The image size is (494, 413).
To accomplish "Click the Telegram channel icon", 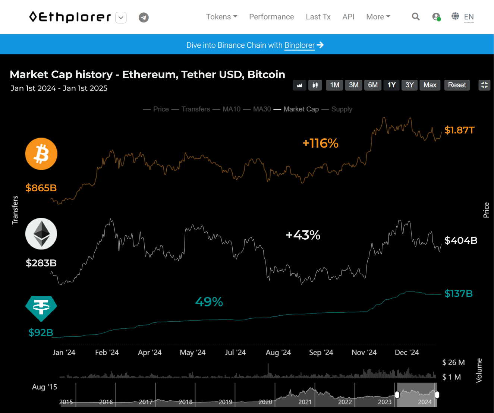I will pyautogui.click(x=144, y=18).
